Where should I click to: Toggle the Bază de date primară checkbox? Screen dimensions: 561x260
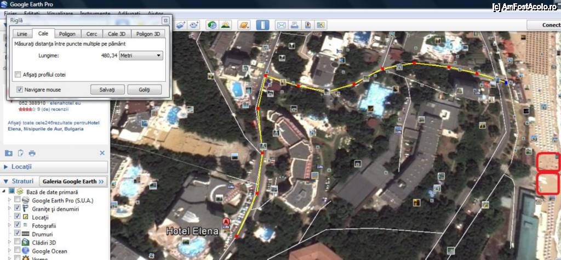pyautogui.click(x=12, y=191)
